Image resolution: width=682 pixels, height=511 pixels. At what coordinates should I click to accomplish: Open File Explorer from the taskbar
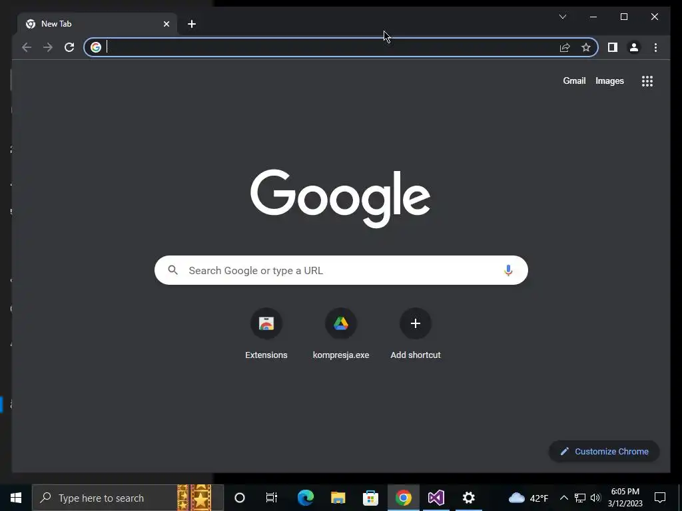pos(338,498)
